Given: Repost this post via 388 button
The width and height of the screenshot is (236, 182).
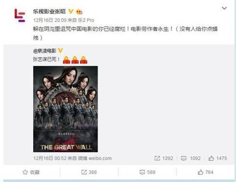Looking at the screenshot, I should click(89, 172).
